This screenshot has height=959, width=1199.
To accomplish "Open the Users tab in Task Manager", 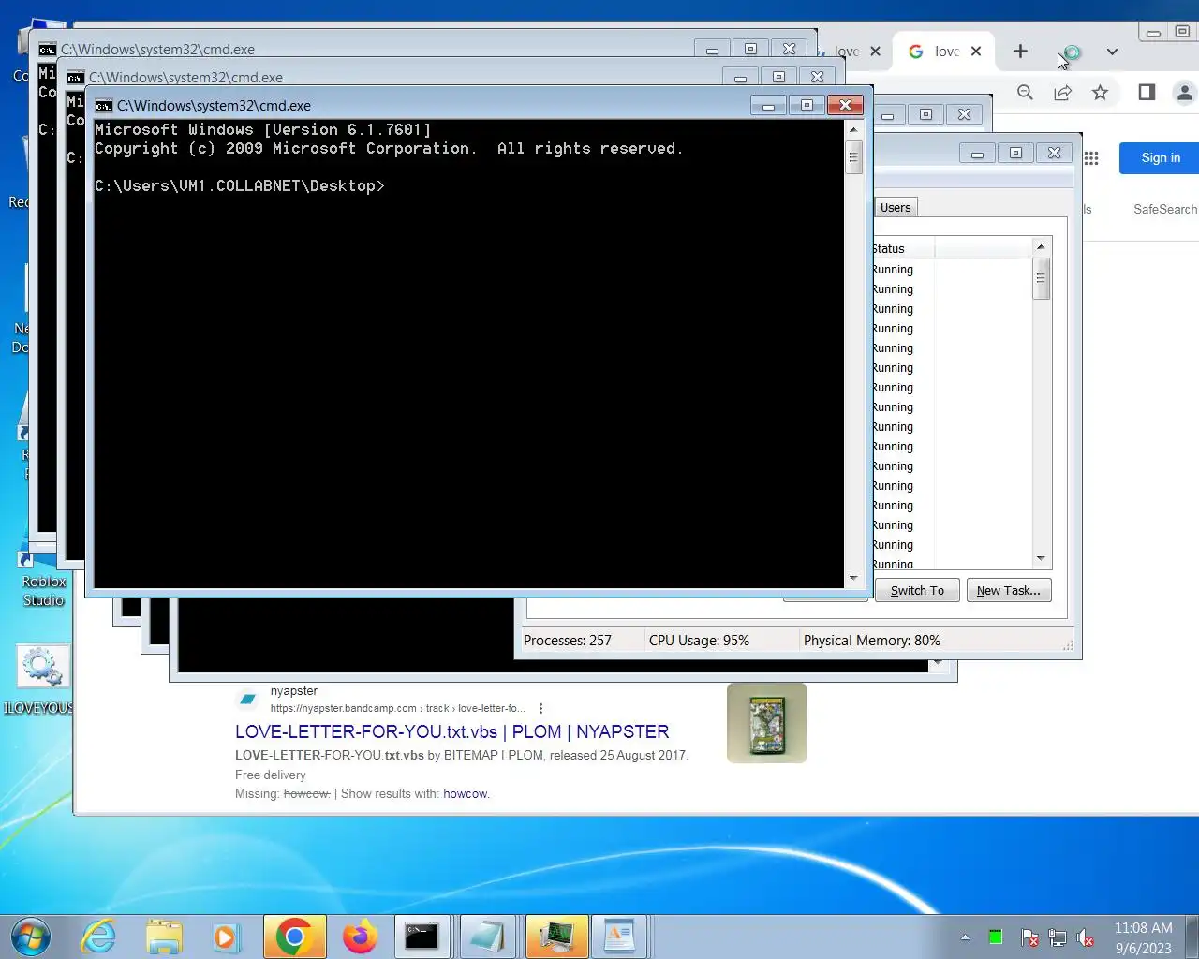I will 896,208.
